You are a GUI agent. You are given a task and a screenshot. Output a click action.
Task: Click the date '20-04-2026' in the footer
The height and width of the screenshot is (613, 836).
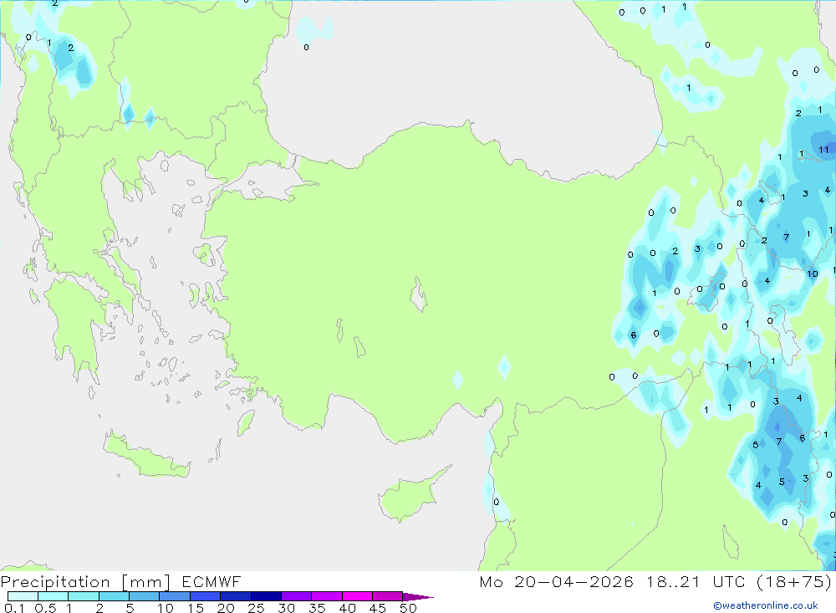573,581
